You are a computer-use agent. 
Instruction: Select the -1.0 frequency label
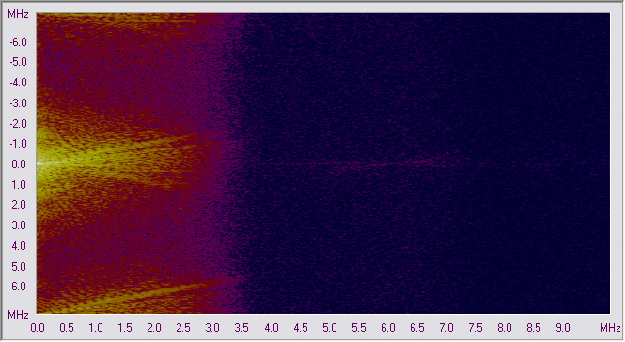click(x=19, y=144)
